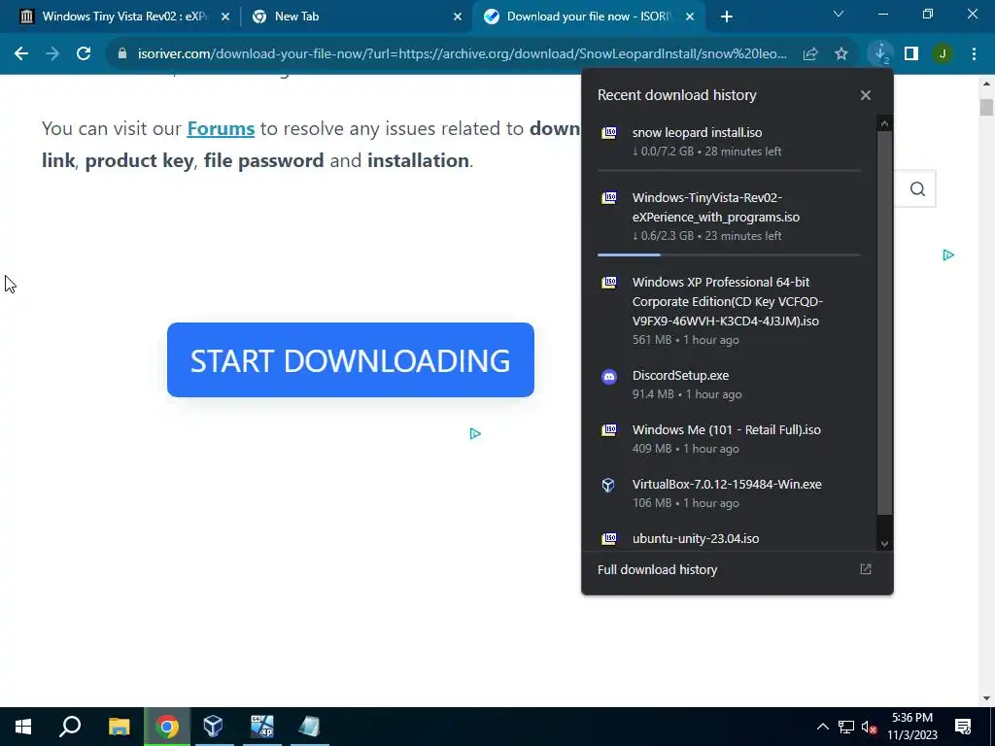Click the address bar URL
The width and height of the screenshot is (995, 746).
pyautogui.click(x=462, y=54)
